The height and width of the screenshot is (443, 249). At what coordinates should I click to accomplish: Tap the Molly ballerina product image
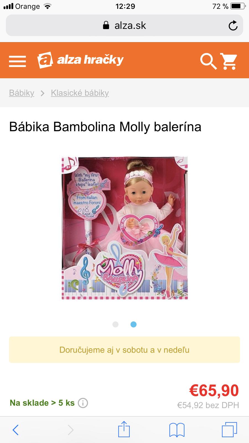pos(124,228)
